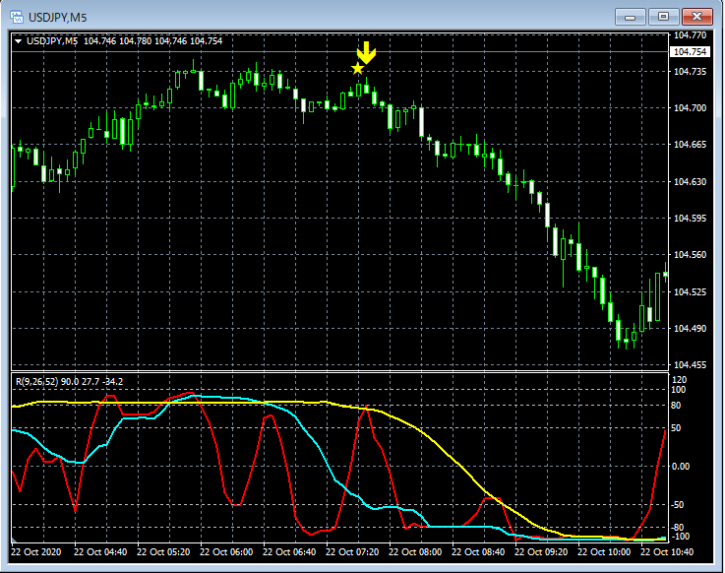Screen dimensions: 725x573
Task: Click price axis value 104.700
Action: pyautogui.click(x=690, y=108)
